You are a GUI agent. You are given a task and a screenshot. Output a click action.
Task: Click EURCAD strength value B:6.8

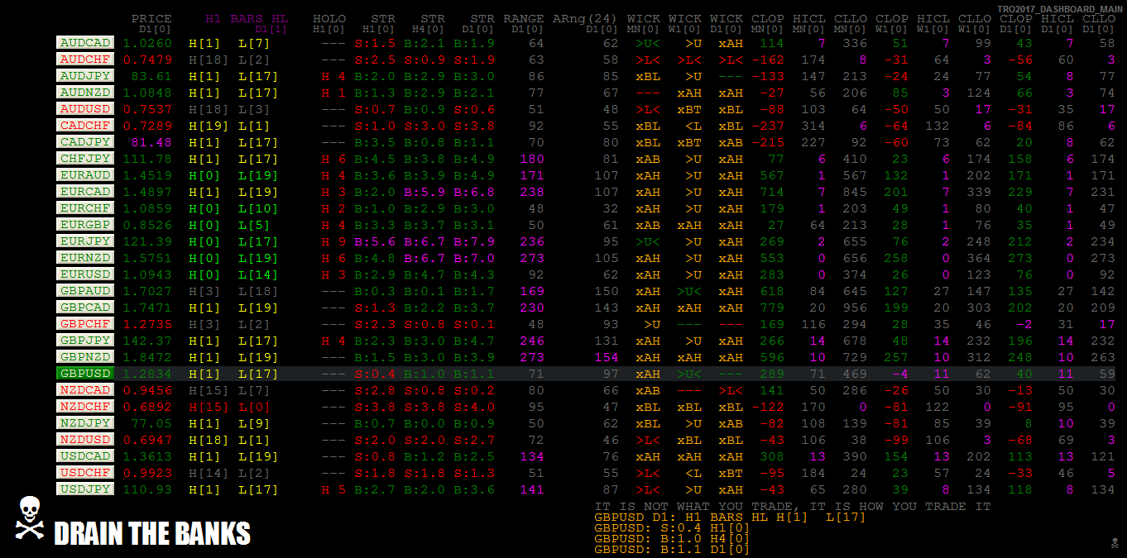pyautogui.click(x=474, y=192)
